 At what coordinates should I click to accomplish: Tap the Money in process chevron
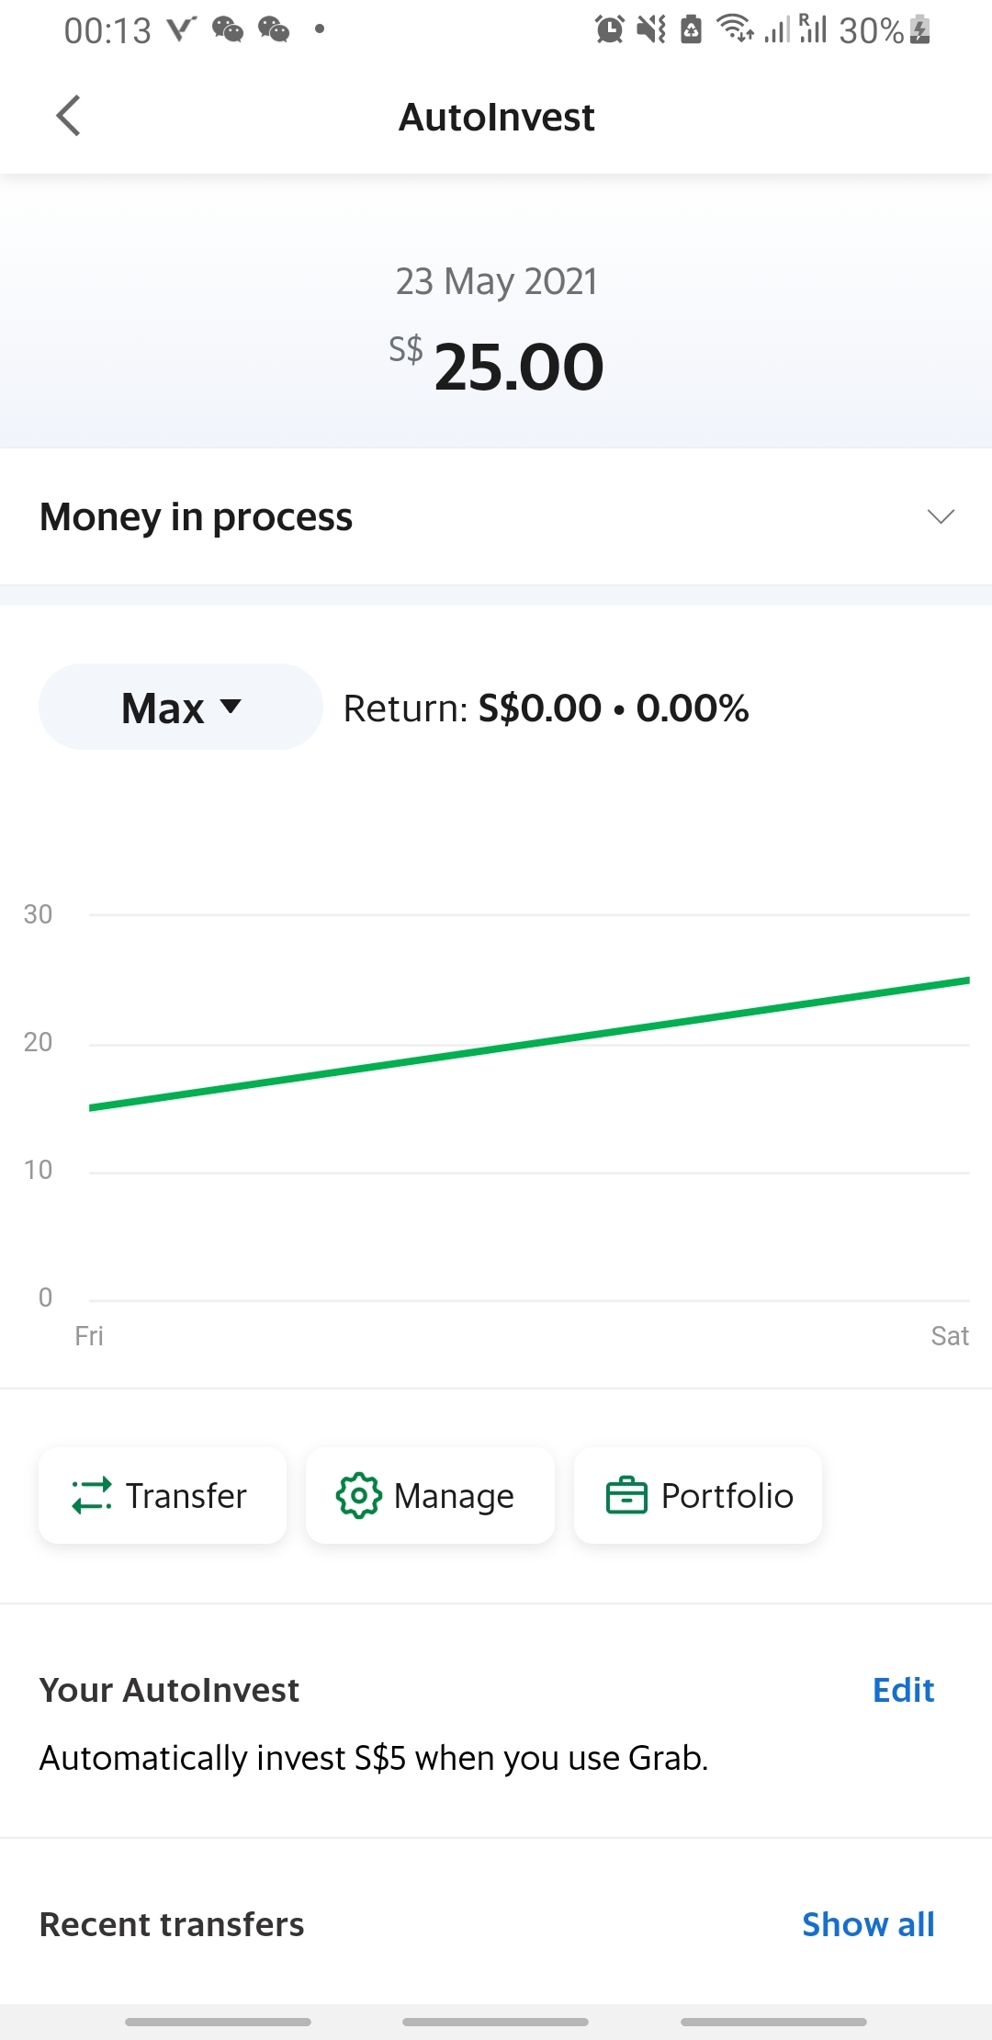click(x=941, y=516)
